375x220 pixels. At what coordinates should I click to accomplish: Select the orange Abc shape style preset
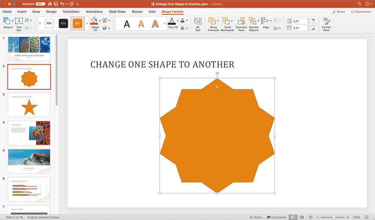pos(77,23)
